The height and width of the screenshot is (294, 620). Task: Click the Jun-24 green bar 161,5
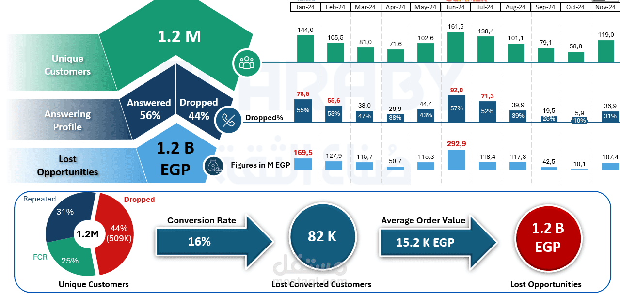[x=456, y=47]
